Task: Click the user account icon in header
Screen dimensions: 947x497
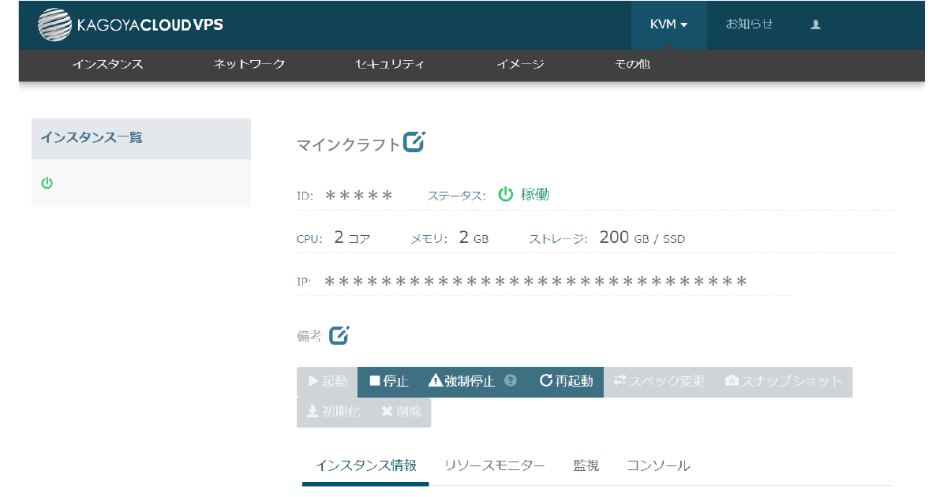Action: click(815, 24)
